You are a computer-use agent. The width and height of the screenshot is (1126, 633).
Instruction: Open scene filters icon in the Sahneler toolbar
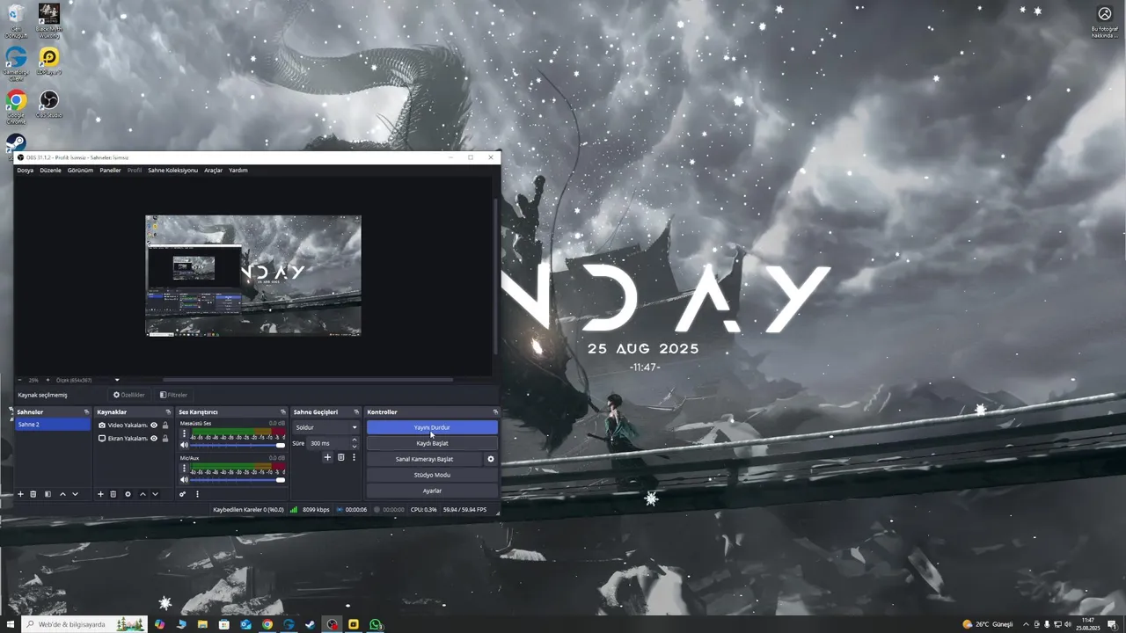pyautogui.click(x=48, y=494)
